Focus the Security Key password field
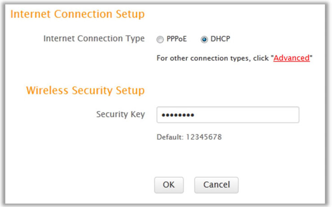This screenshot has width=332, height=207. tap(227, 115)
